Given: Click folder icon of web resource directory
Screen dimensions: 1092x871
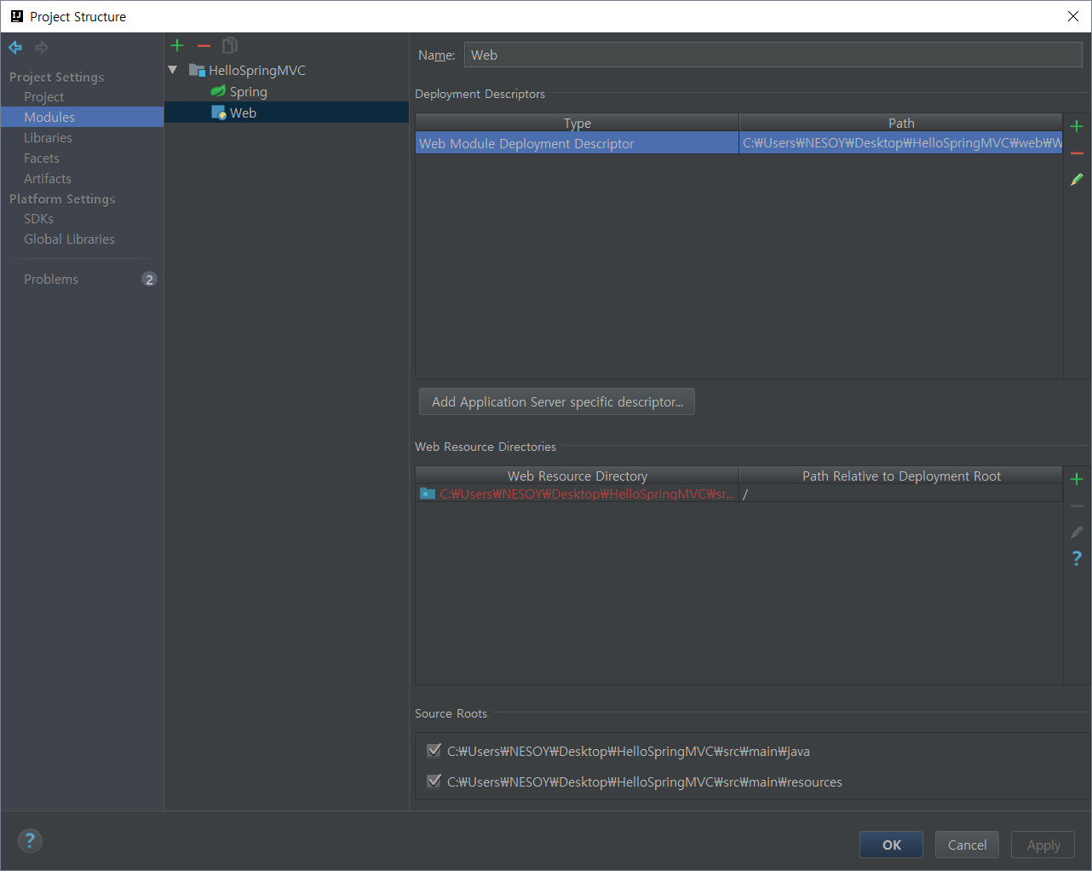Looking at the screenshot, I should 428,493.
